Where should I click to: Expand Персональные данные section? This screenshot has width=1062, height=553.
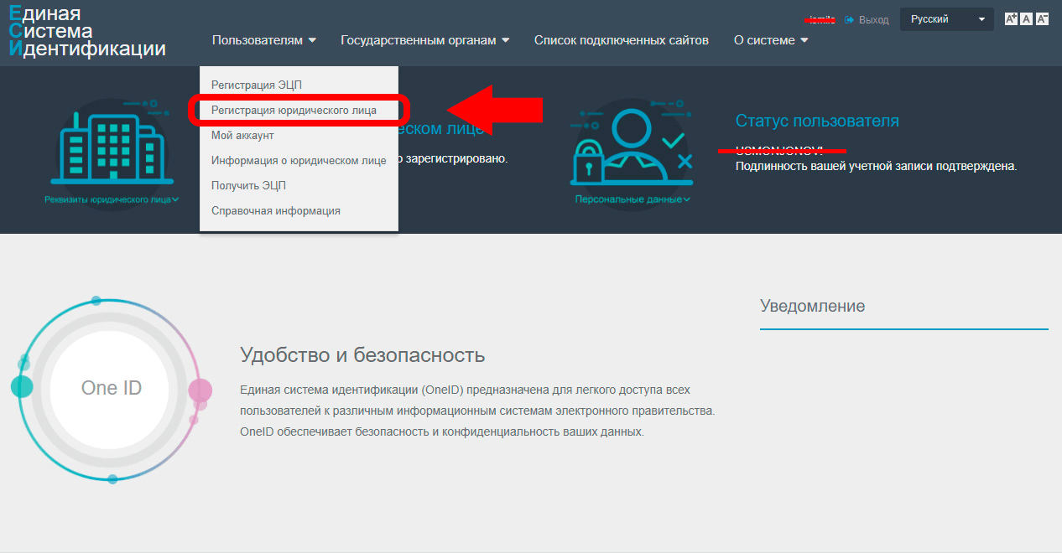point(633,199)
